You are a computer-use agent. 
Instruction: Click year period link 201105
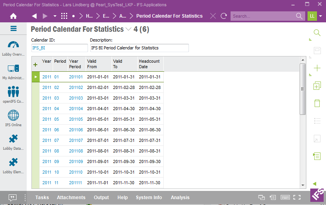tap(76, 119)
